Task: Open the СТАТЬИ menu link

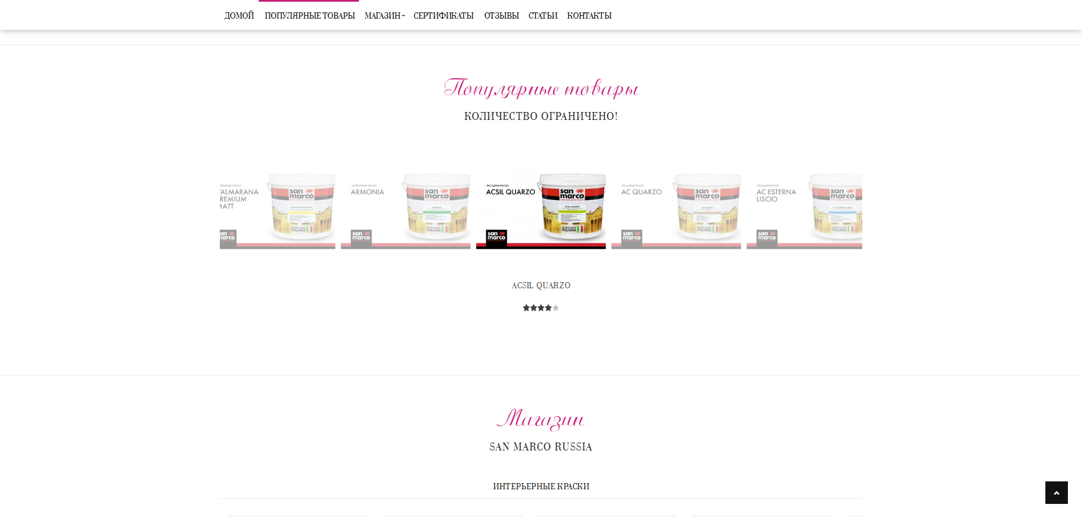Action: 543,16
